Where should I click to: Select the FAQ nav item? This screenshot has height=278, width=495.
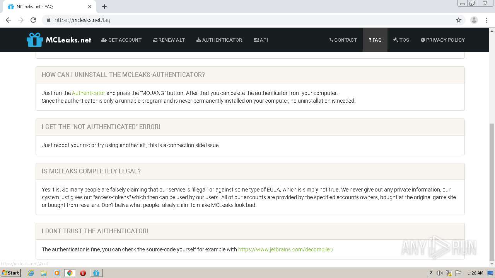375,40
